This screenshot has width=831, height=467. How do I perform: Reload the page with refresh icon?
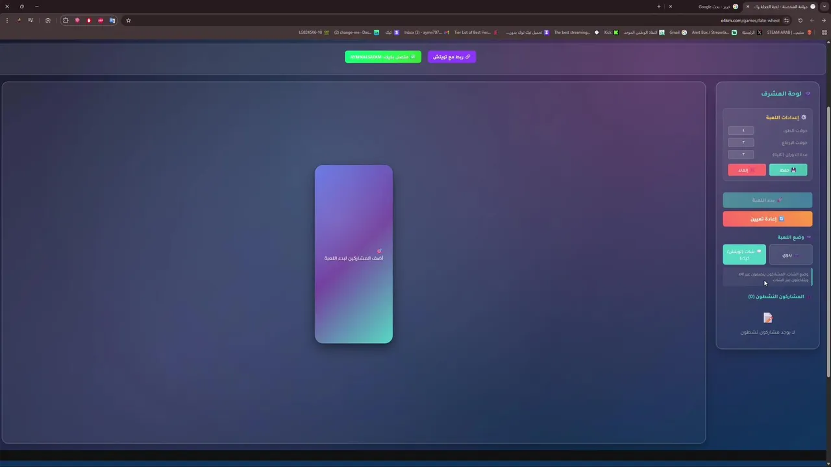tap(800, 20)
